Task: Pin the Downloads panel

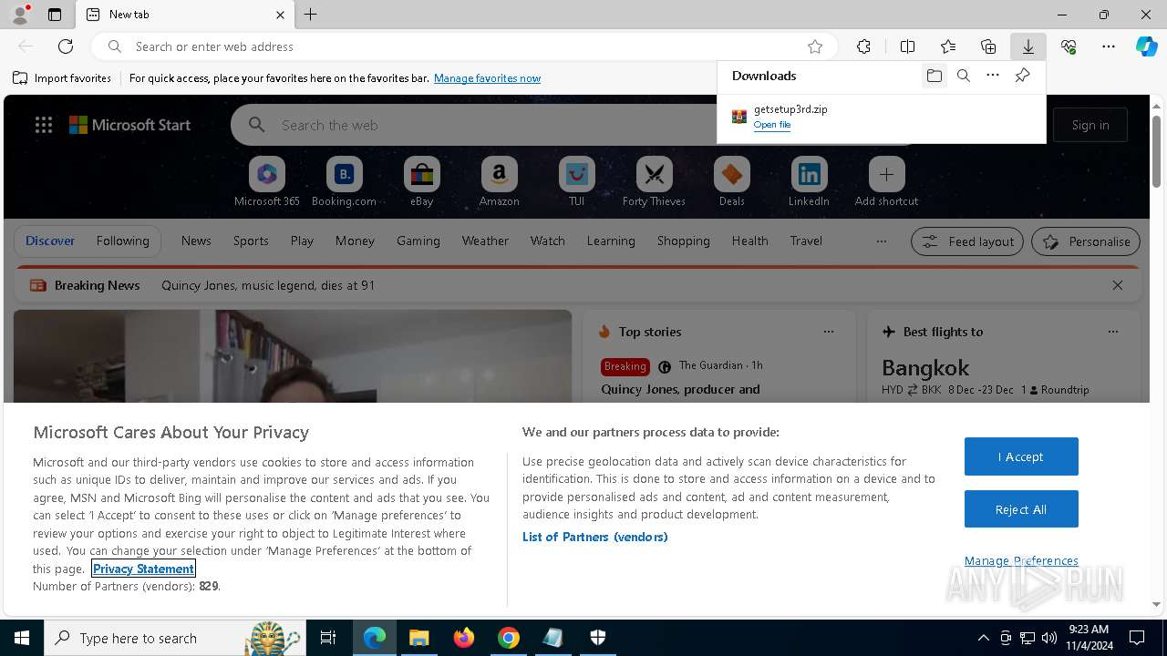Action: 1022,76
